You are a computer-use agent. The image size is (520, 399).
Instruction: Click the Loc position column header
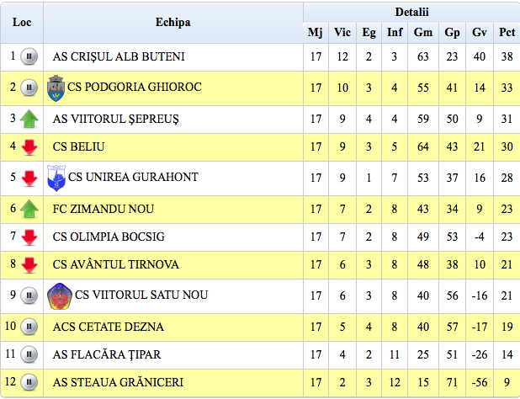22,22
